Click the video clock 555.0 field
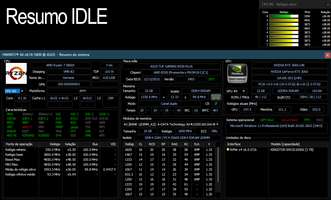The width and height of the screenshot is (331, 200). [316, 109]
